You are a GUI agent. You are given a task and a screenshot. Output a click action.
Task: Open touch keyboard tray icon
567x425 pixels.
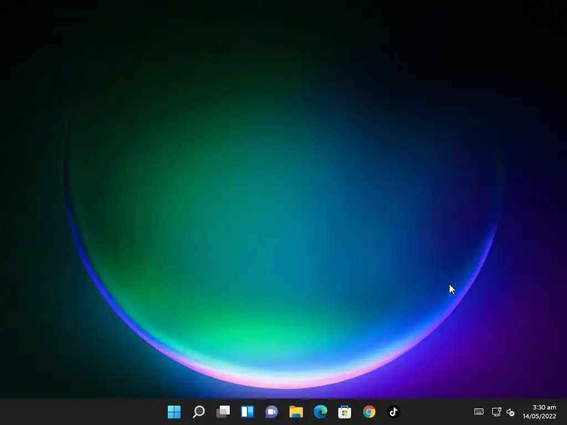[479, 412]
